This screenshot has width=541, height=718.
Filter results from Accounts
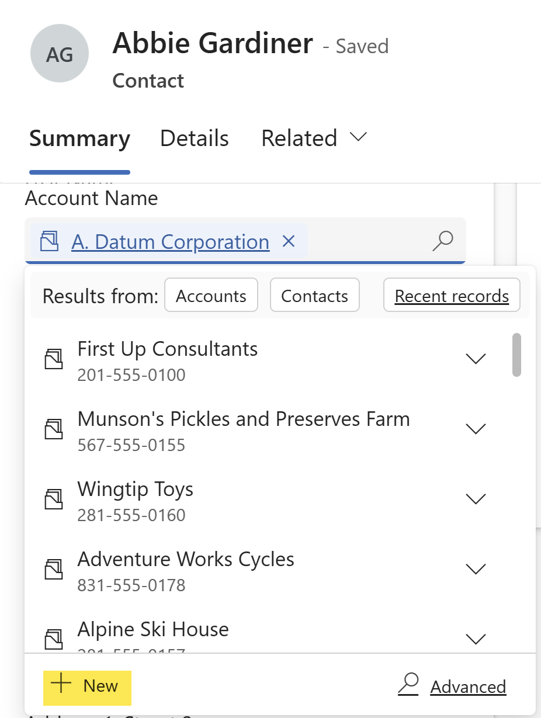pos(211,296)
